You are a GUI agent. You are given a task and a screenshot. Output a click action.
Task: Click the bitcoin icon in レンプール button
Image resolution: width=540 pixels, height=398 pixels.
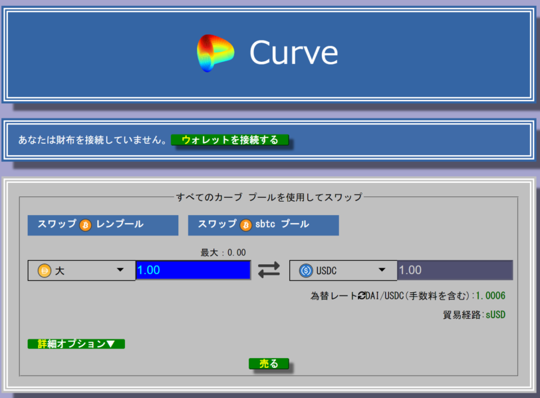coord(85,225)
